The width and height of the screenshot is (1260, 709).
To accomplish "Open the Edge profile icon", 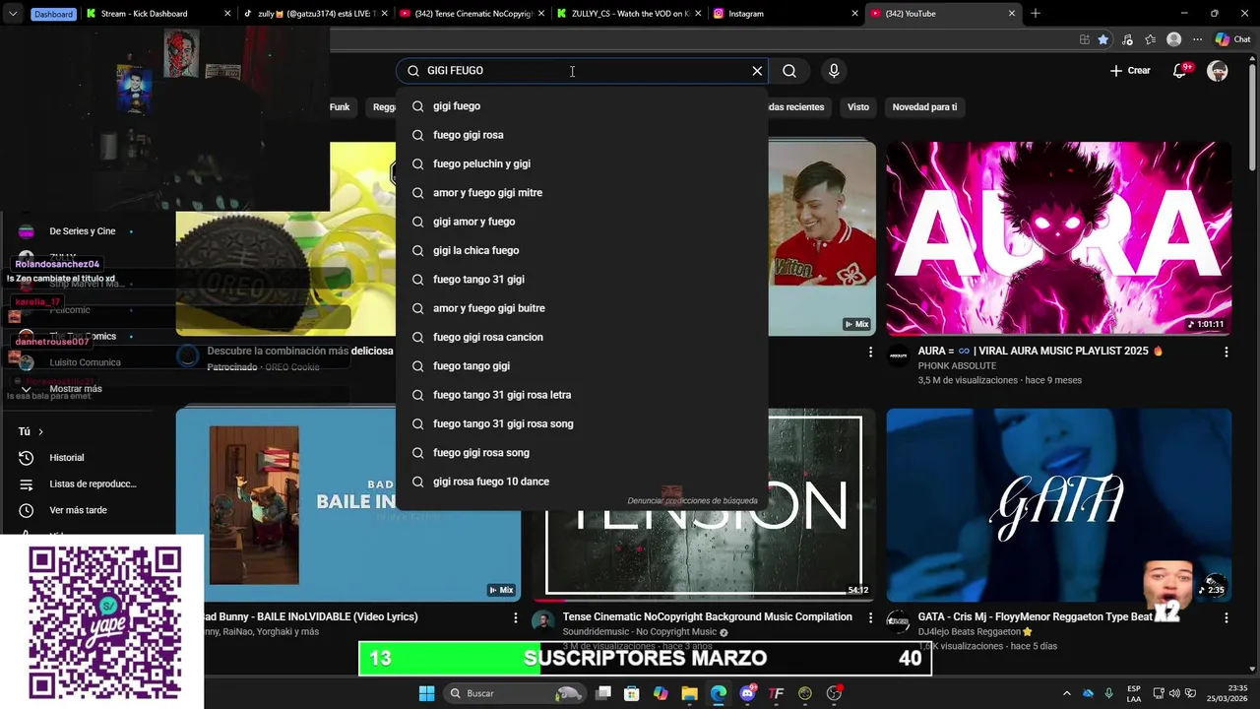I will (1173, 39).
